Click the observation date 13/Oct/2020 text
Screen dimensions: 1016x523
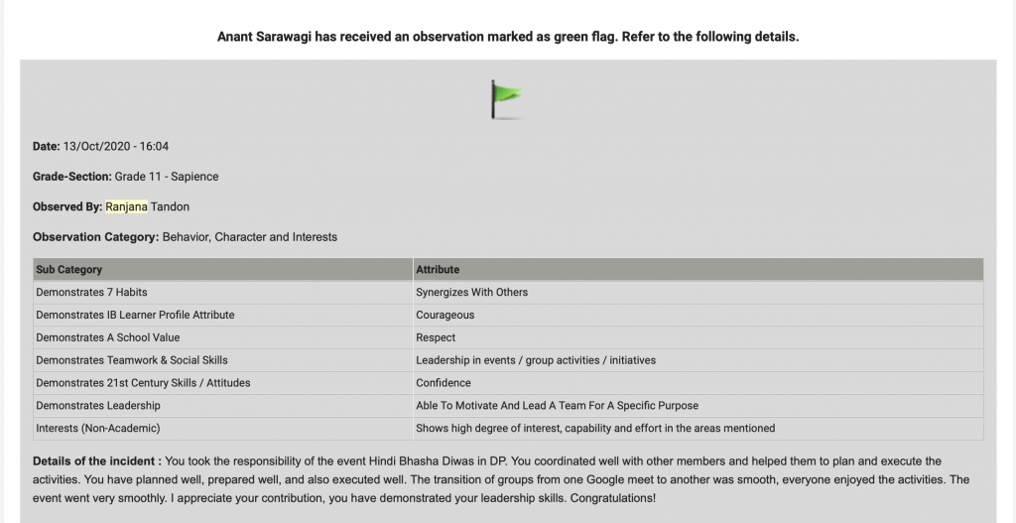(x=115, y=147)
